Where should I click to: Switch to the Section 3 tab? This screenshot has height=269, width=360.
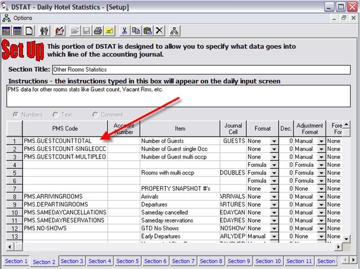coord(72,261)
